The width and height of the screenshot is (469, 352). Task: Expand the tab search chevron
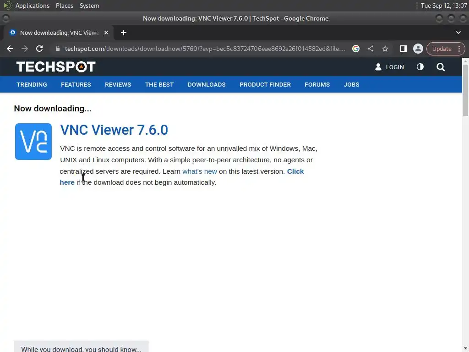point(458,33)
